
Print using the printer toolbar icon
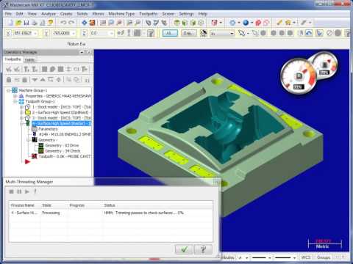[35, 23]
